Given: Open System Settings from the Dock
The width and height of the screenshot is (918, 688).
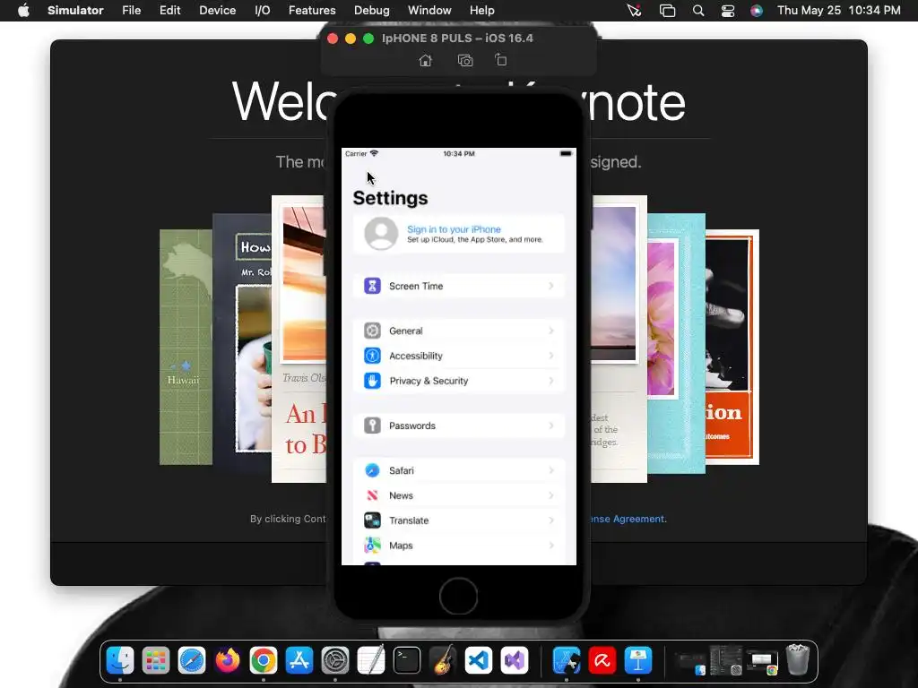Looking at the screenshot, I should [x=335, y=660].
